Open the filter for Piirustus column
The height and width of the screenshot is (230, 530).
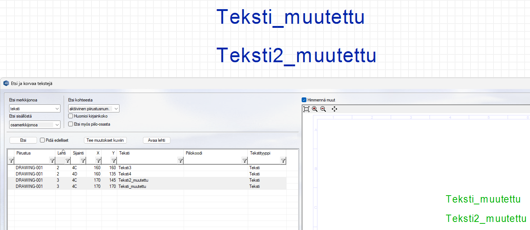(52, 161)
